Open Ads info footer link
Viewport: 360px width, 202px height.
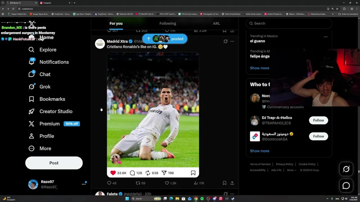tap(276, 170)
